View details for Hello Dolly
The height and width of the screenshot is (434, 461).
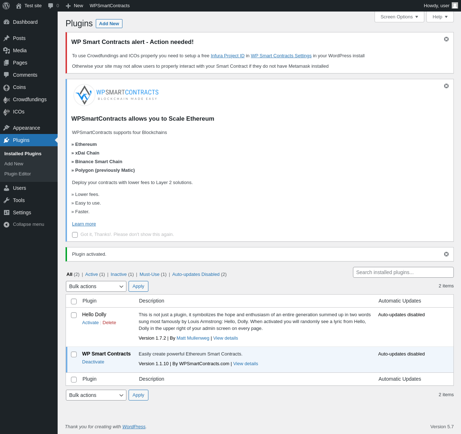tap(225, 338)
